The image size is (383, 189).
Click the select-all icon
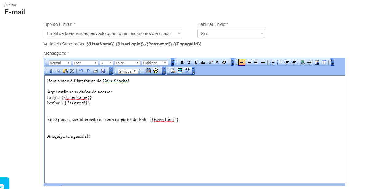[180, 71]
